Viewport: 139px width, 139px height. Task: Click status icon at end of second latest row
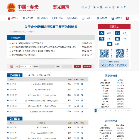pyautogui.click(x=82, y=90)
